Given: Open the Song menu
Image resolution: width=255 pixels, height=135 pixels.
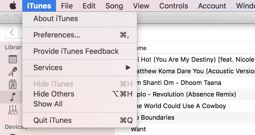Looking at the screenshot, I should coord(114,6).
